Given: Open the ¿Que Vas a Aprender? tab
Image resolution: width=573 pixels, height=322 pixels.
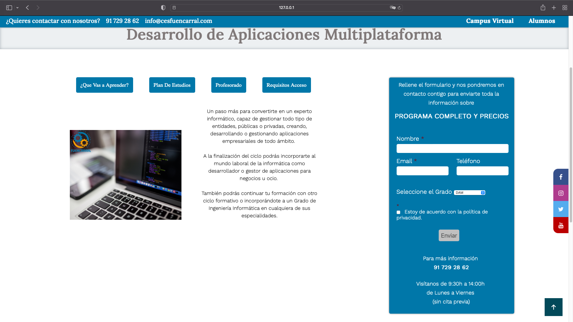Looking at the screenshot, I should pyautogui.click(x=104, y=85).
